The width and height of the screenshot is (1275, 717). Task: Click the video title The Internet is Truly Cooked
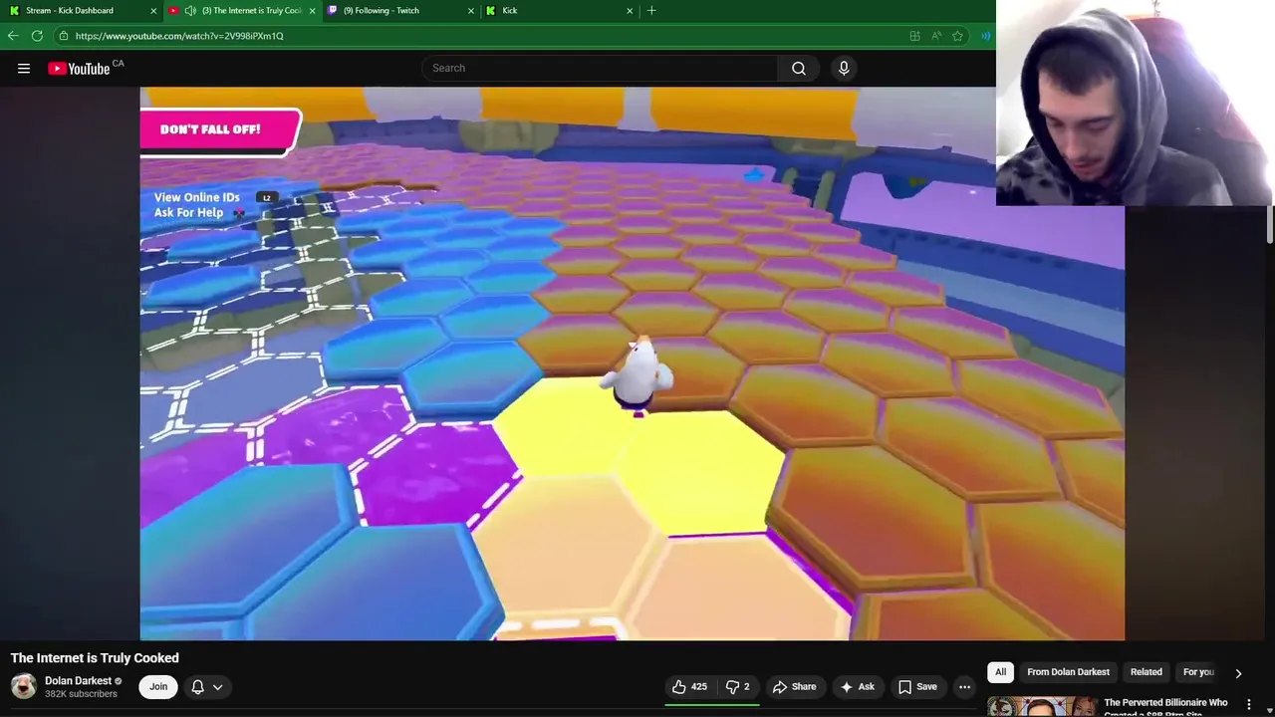(95, 658)
